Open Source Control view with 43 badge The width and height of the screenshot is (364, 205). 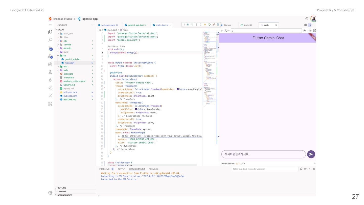50,48
